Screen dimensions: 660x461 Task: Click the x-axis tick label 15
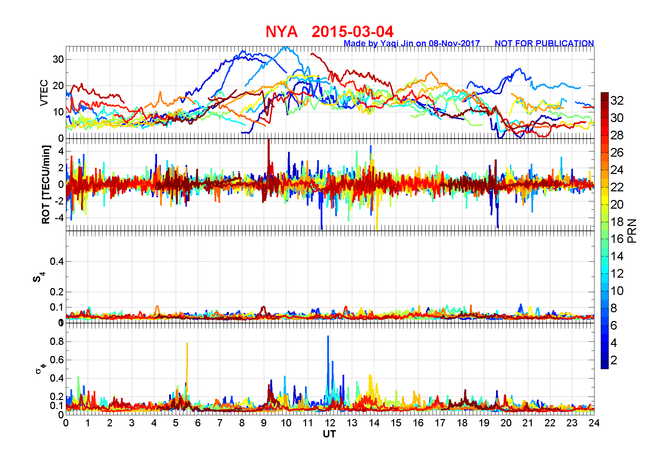pos(396,423)
